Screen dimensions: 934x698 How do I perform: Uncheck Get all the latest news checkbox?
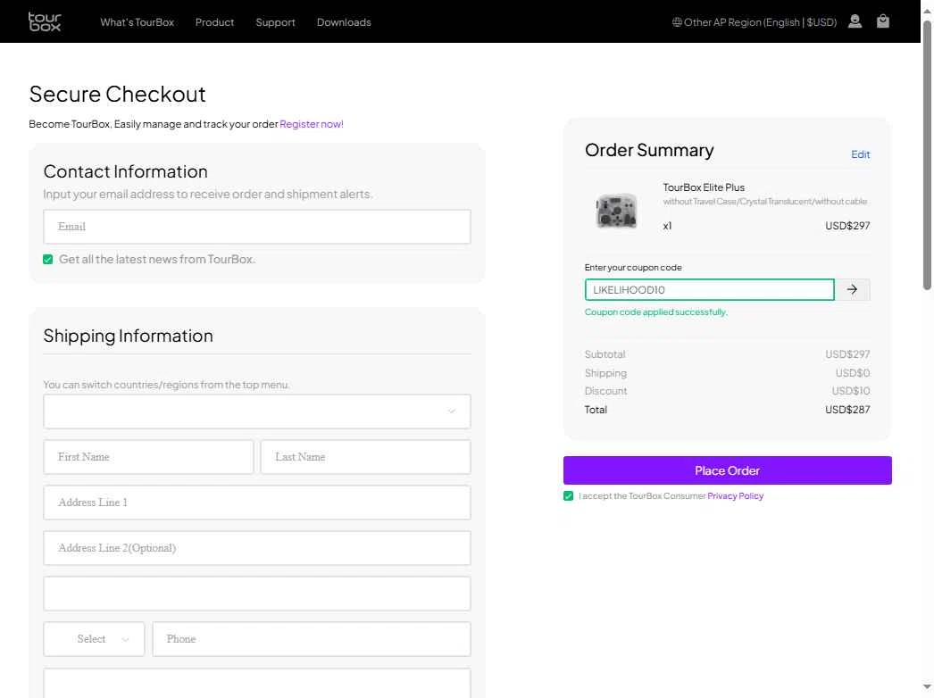(47, 259)
